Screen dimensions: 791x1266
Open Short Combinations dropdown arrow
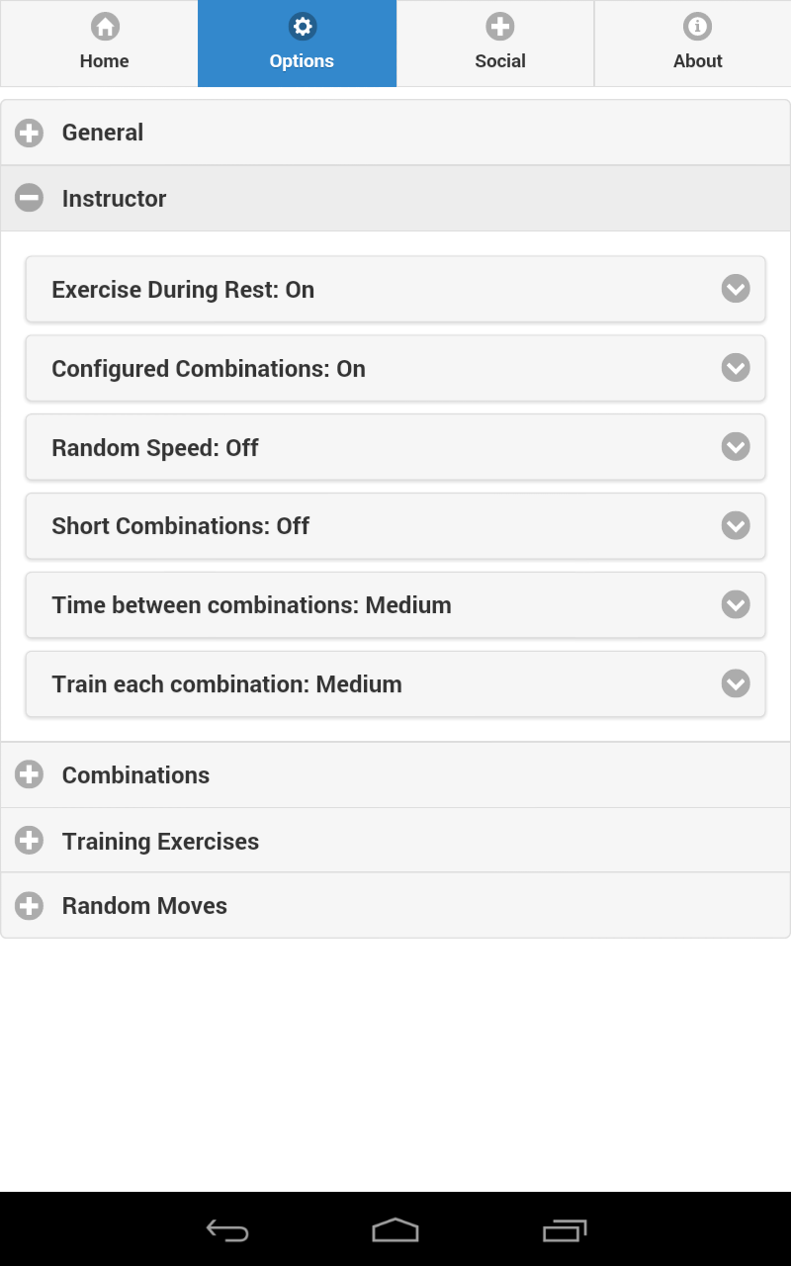tap(736, 525)
